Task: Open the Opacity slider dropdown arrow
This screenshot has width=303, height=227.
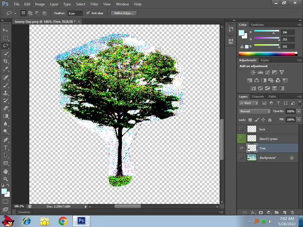Action: point(299,111)
